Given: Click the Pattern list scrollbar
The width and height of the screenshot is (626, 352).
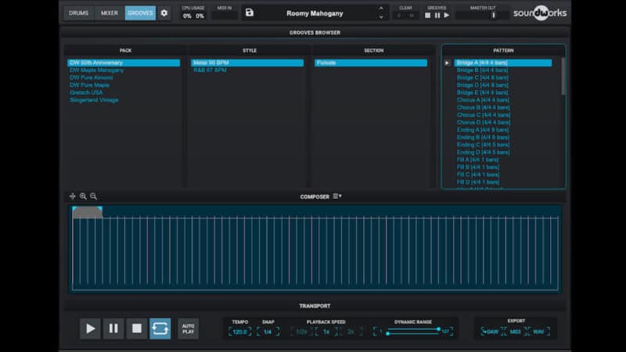Looking at the screenshot, I should [x=563, y=77].
